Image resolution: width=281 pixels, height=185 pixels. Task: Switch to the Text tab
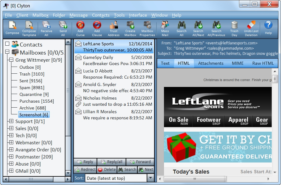[x=165, y=63]
